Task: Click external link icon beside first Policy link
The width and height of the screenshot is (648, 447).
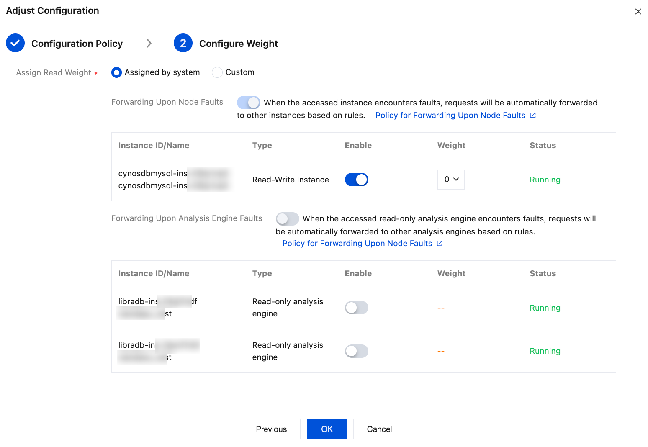Action: tap(533, 116)
